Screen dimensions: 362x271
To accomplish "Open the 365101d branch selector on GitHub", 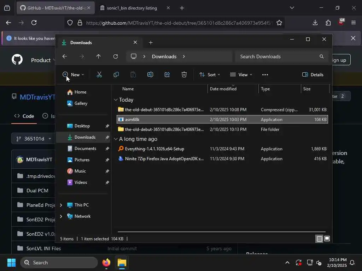I will point(34,139).
